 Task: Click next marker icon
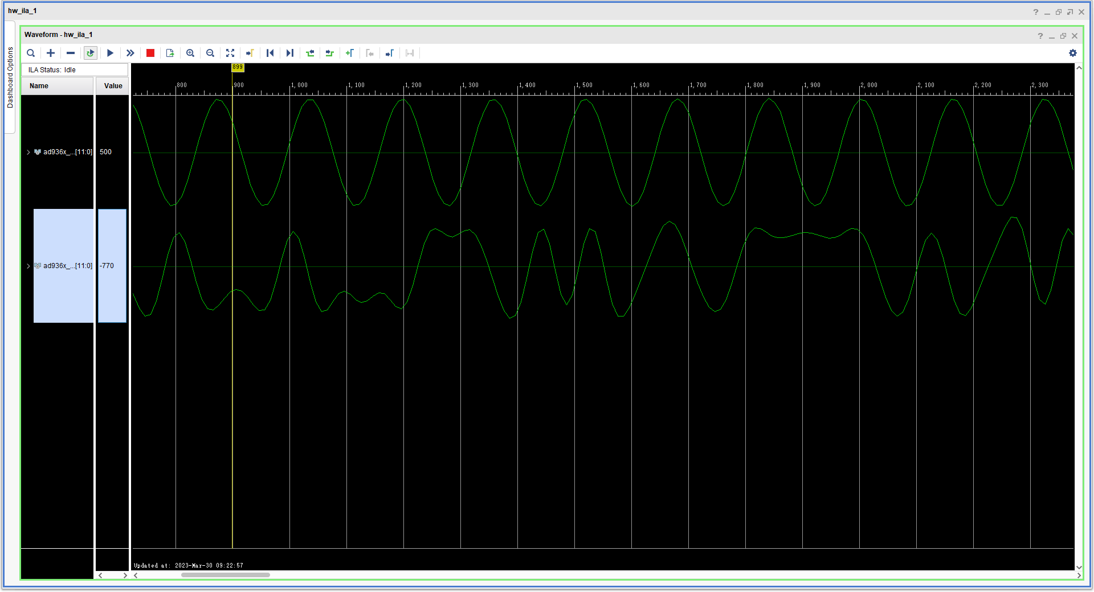pyautogui.click(x=390, y=53)
